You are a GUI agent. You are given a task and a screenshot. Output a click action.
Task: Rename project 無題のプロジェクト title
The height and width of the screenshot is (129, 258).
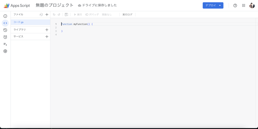(54, 5)
